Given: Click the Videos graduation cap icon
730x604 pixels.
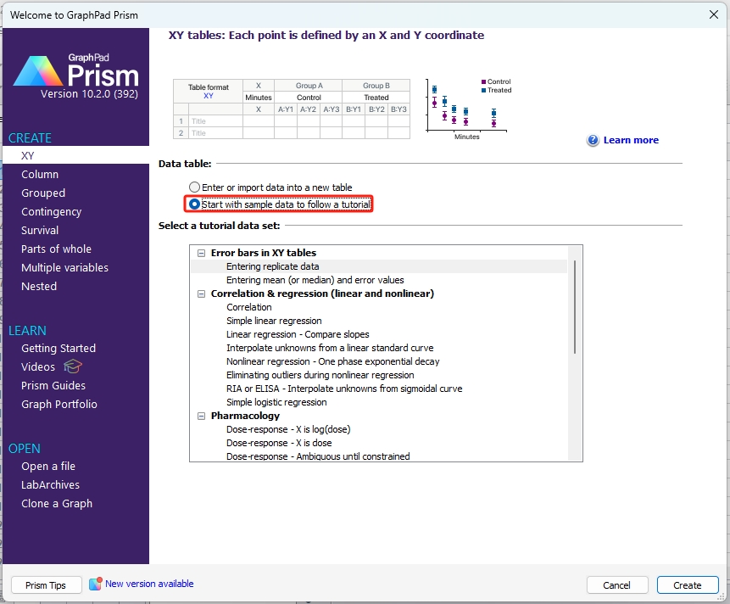Looking at the screenshot, I should [73, 366].
